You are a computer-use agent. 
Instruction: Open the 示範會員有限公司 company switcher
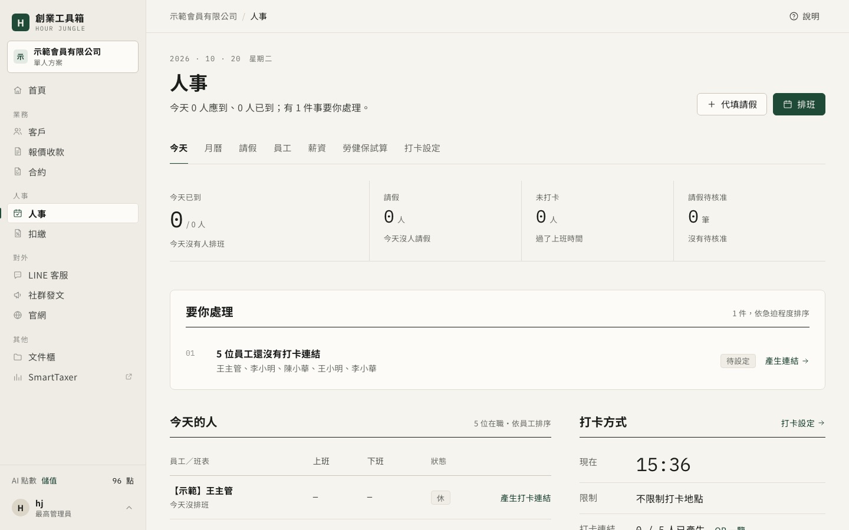pyautogui.click(x=73, y=57)
